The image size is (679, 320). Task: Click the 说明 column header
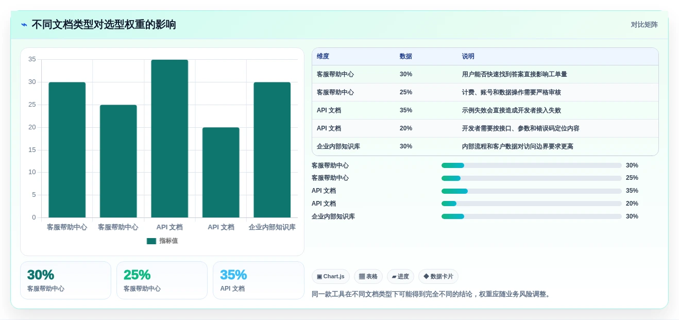(x=468, y=57)
